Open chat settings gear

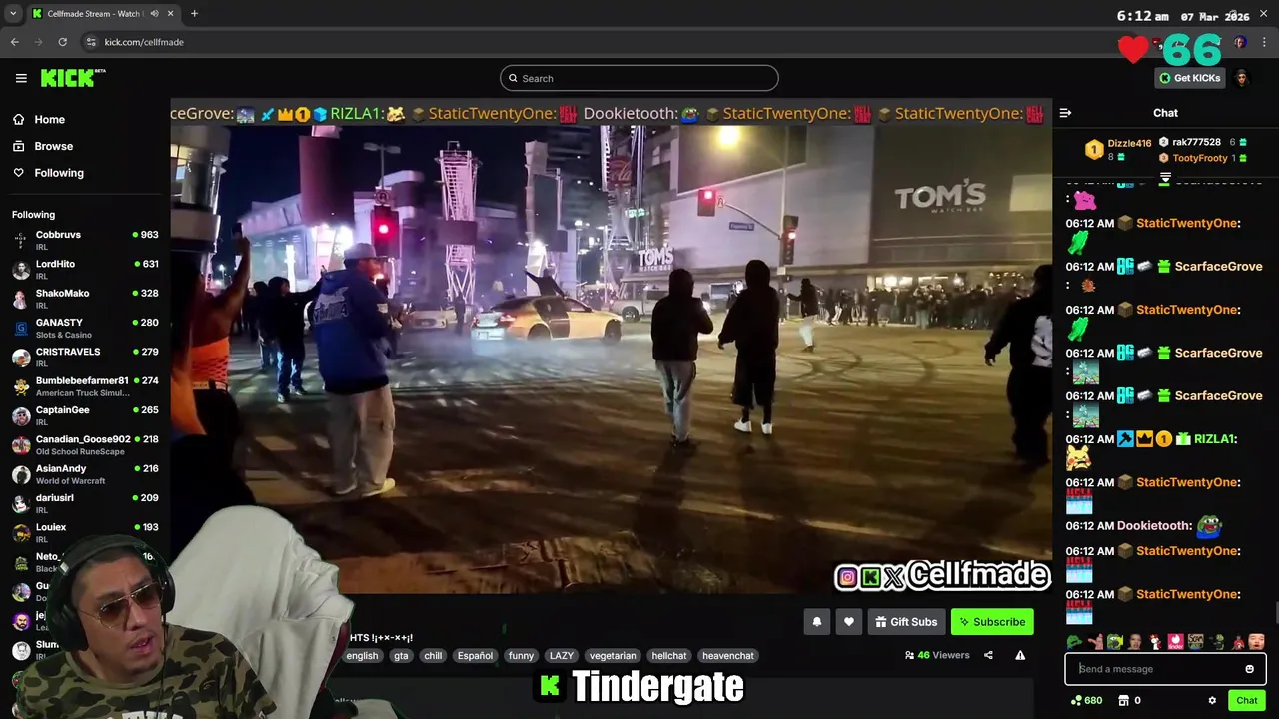(x=1212, y=701)
